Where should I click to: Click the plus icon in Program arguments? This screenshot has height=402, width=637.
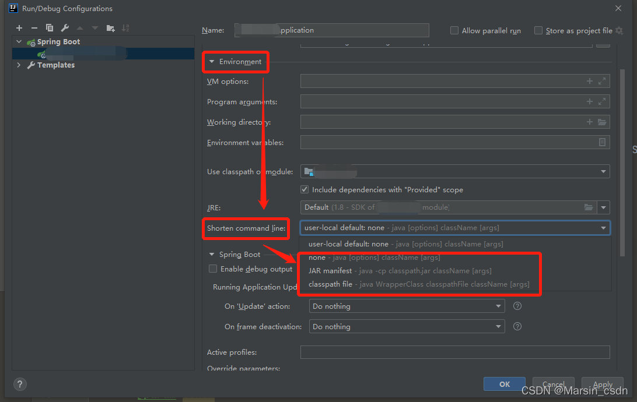pos(590,101)
